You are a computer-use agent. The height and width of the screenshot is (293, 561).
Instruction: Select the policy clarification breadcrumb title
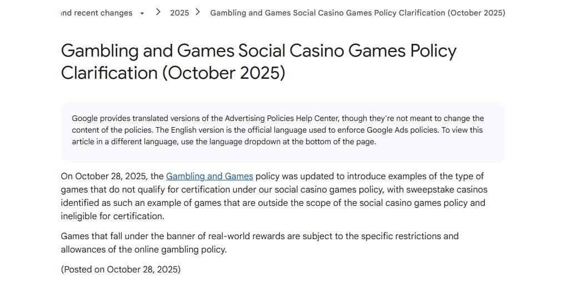pos(357,13)
